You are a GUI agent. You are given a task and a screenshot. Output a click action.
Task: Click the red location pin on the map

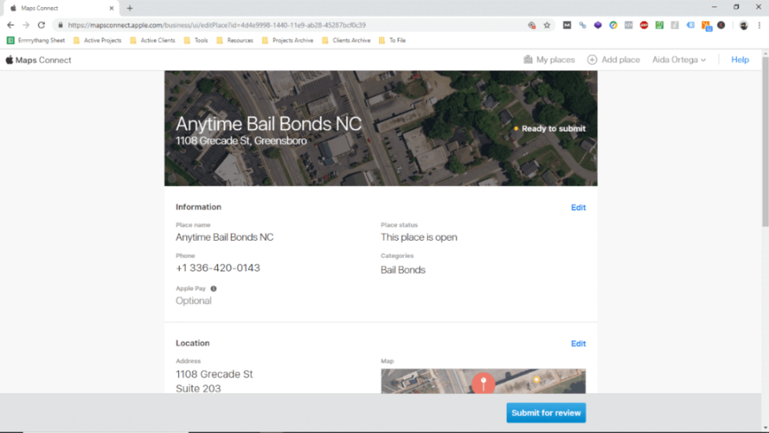(483, 383)
